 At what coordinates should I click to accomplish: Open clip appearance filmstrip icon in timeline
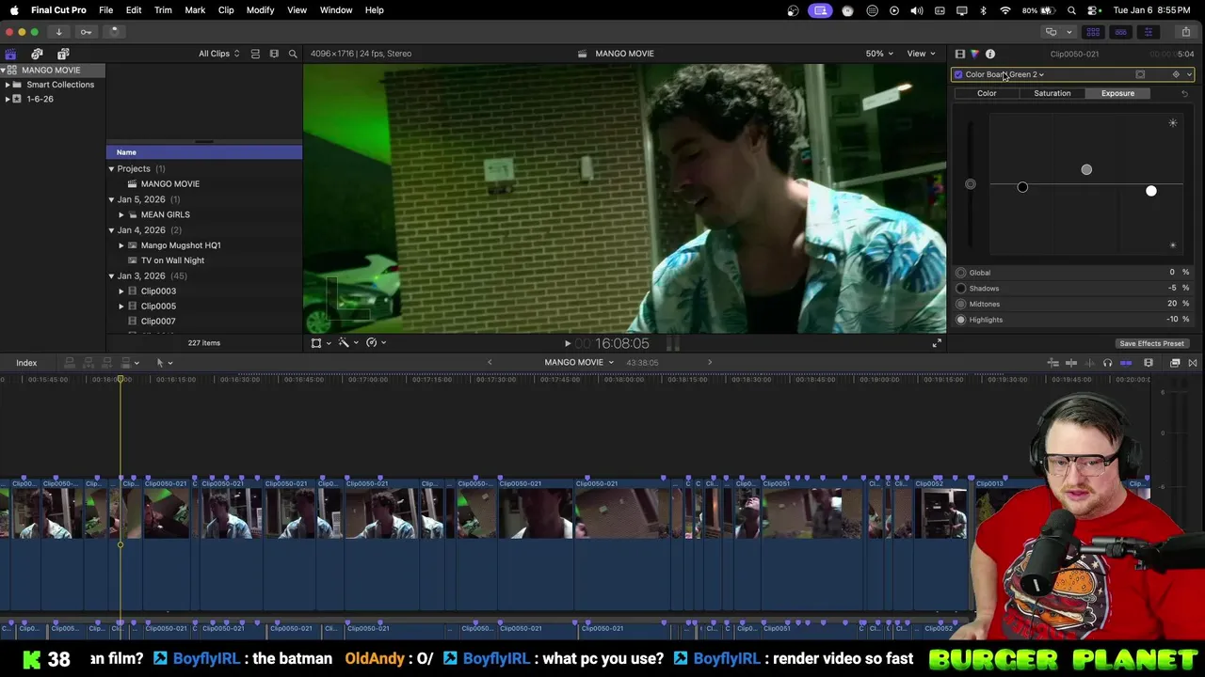[x=1148, y=363]
